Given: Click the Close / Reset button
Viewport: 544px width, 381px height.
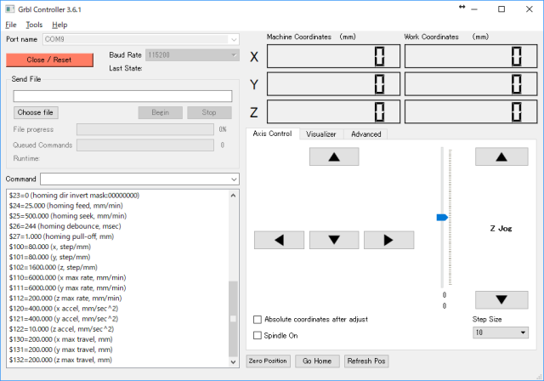Looking at the screenshot, I should tap(49, 60).
